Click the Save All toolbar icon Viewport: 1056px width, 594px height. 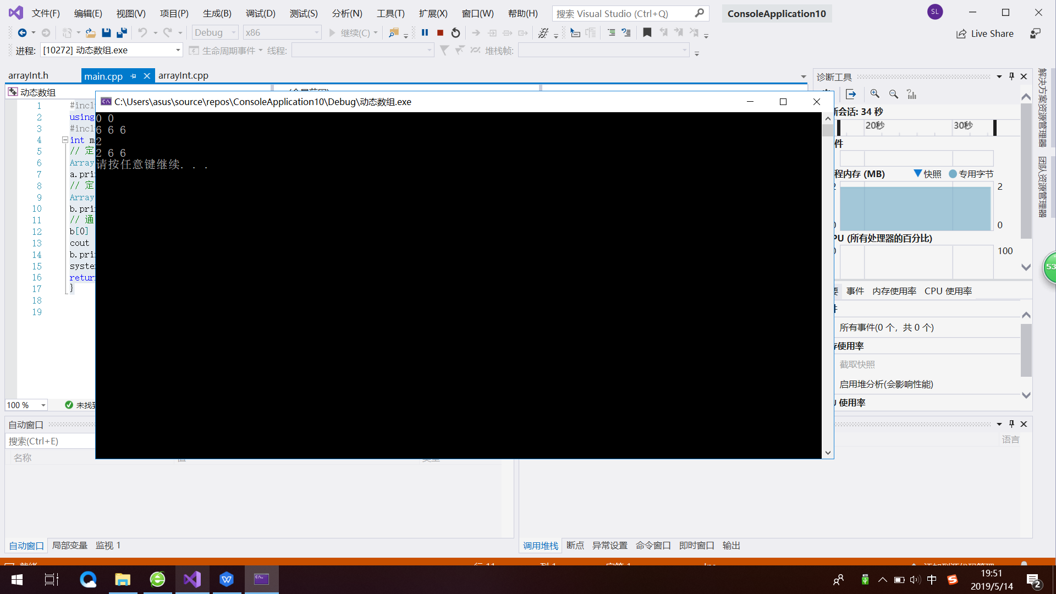point(122,33)
